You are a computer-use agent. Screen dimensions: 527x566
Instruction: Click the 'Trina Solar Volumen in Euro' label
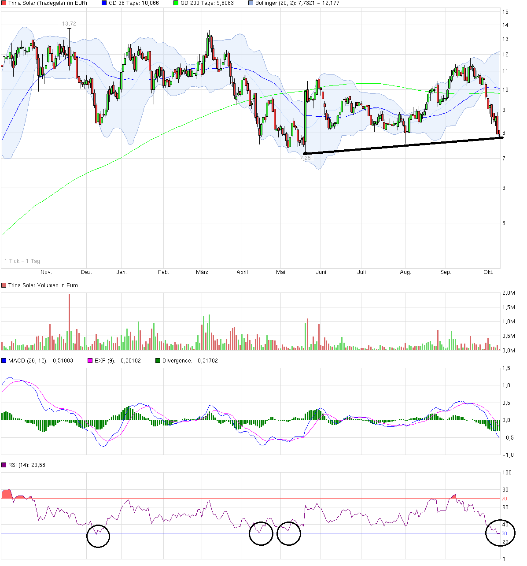click(x=43, y=285)
